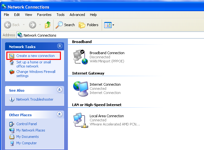The width and height of the screenshot is (204, 150).
Task: Click the Windows Firewall brick wall icon
Action: click(x=12, y=72)
